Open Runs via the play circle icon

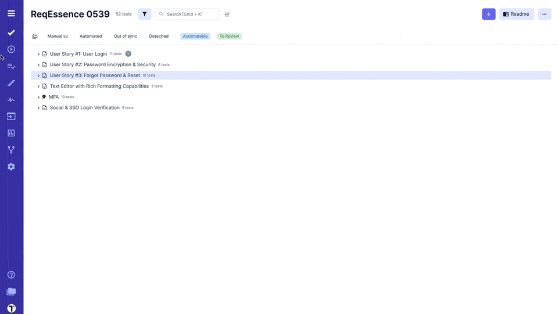[11, 49]
